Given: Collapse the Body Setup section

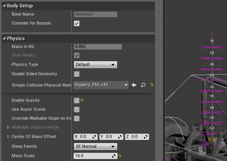Looking at the screenshot, I should pyautogui.click(x=4, y=5).
